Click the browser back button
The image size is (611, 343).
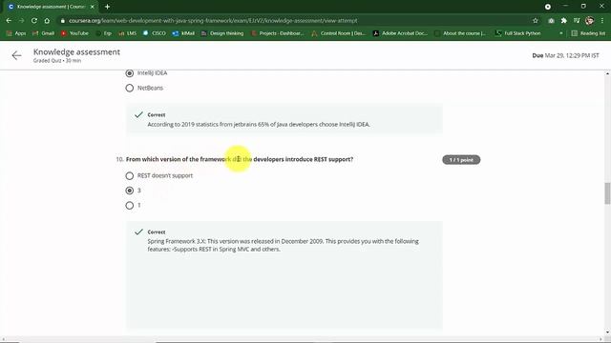tap(9, 21)
